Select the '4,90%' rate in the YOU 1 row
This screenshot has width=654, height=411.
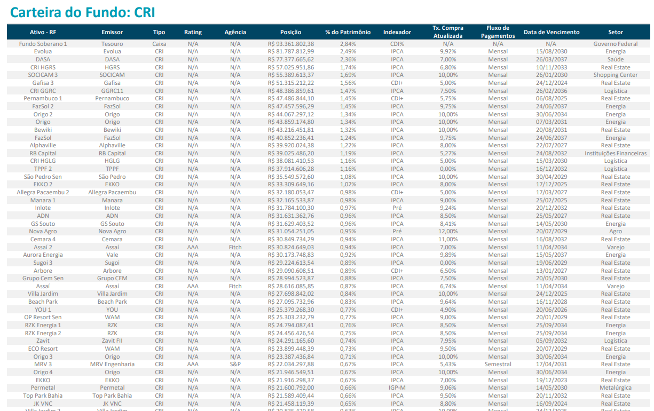pos(448,310)
